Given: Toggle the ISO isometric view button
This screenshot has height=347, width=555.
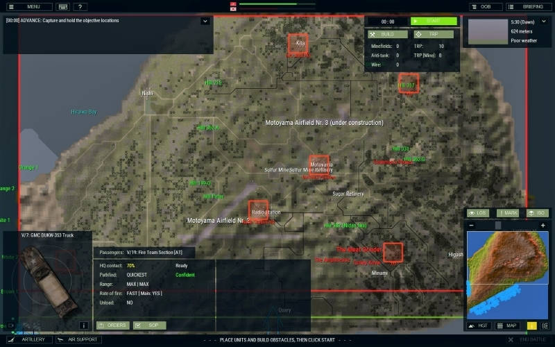Looking at the screenshot, I should (537, 213).
